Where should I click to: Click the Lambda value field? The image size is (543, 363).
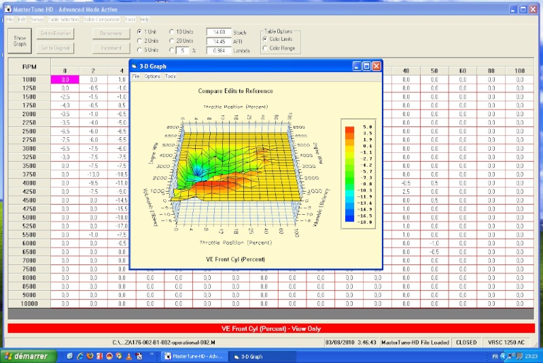219,50
